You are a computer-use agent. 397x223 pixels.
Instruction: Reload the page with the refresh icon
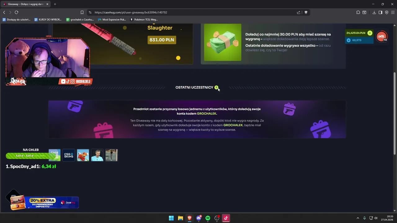pyautogui.click(x=16, y=12)
